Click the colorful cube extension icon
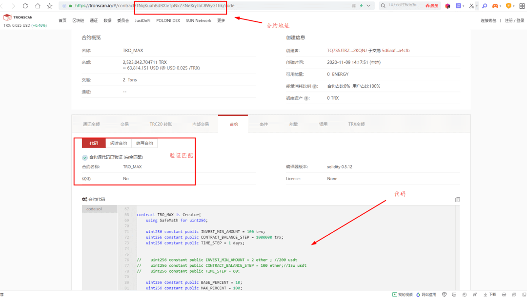 447,6
